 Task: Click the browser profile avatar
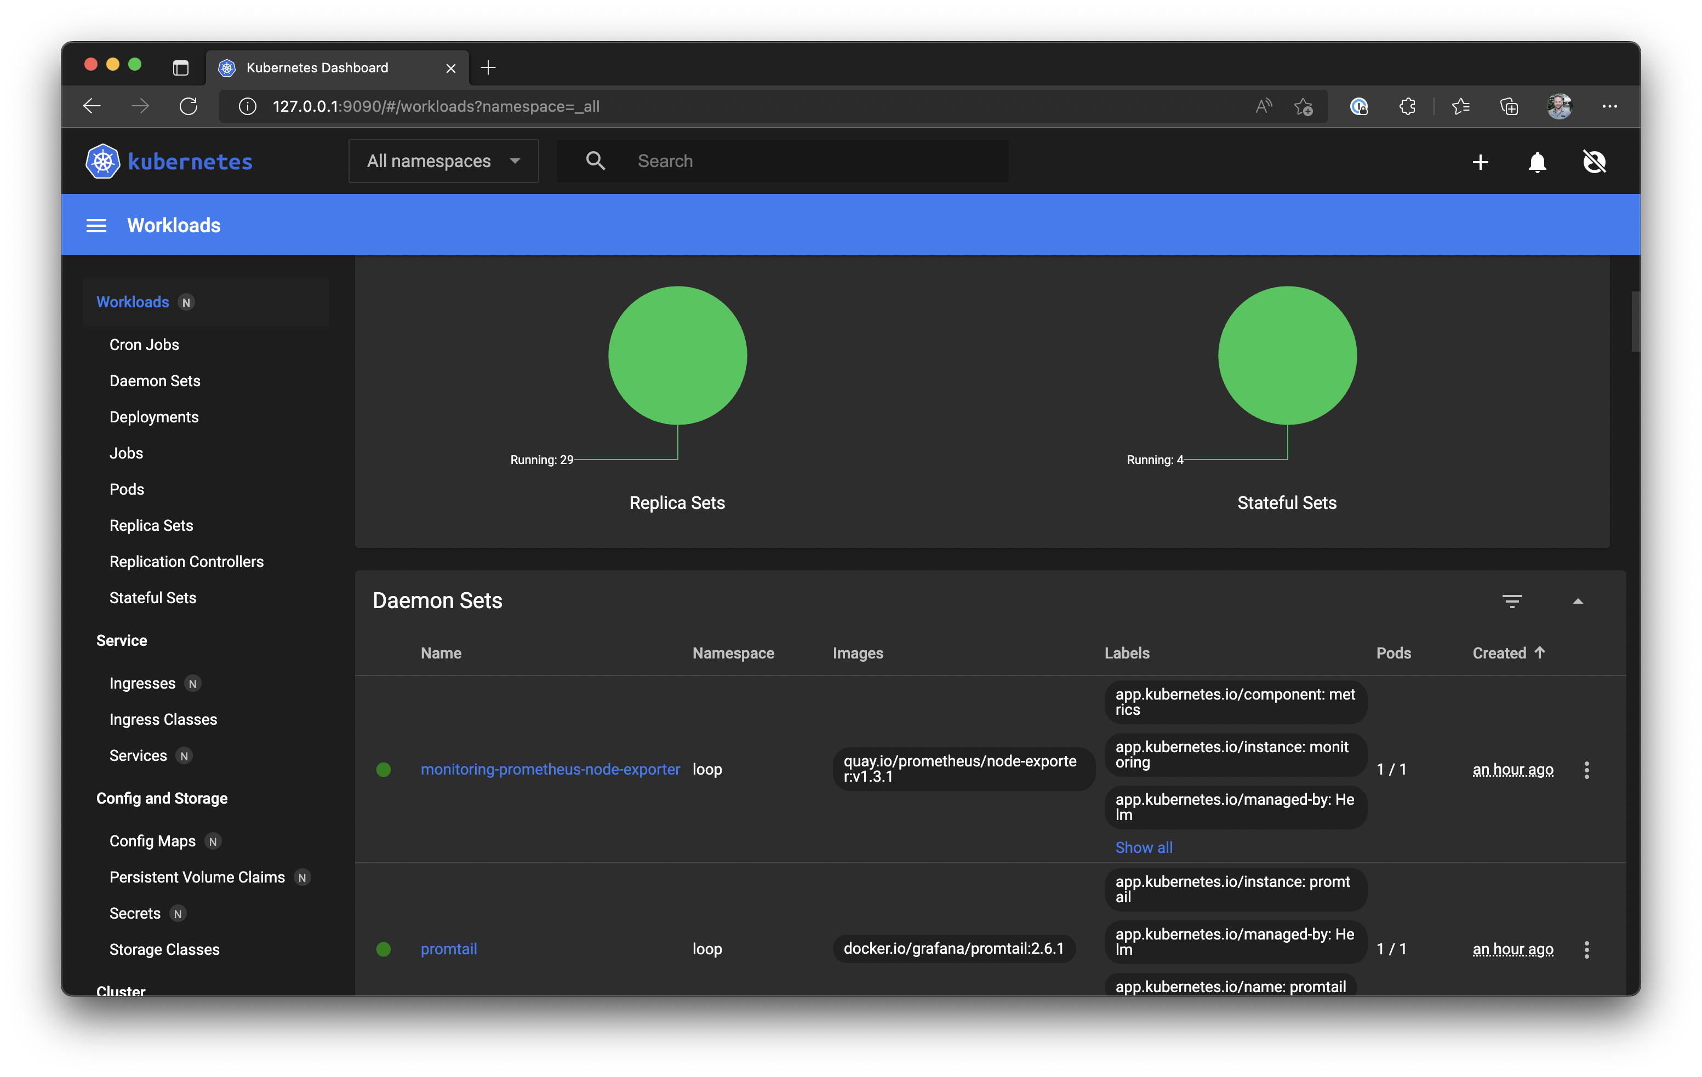click(x=1559, y=106)
